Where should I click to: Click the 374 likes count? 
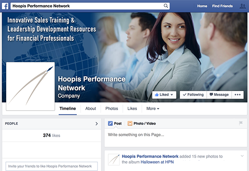(51, 135)
